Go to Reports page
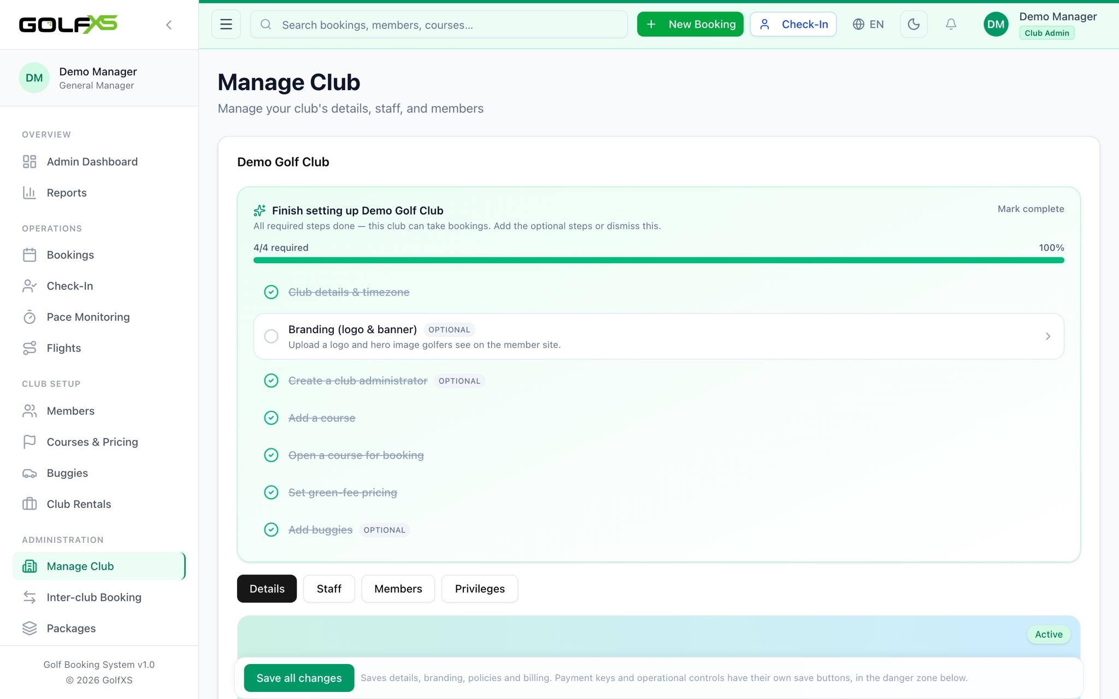1119x699 pixels. point(99,193)
